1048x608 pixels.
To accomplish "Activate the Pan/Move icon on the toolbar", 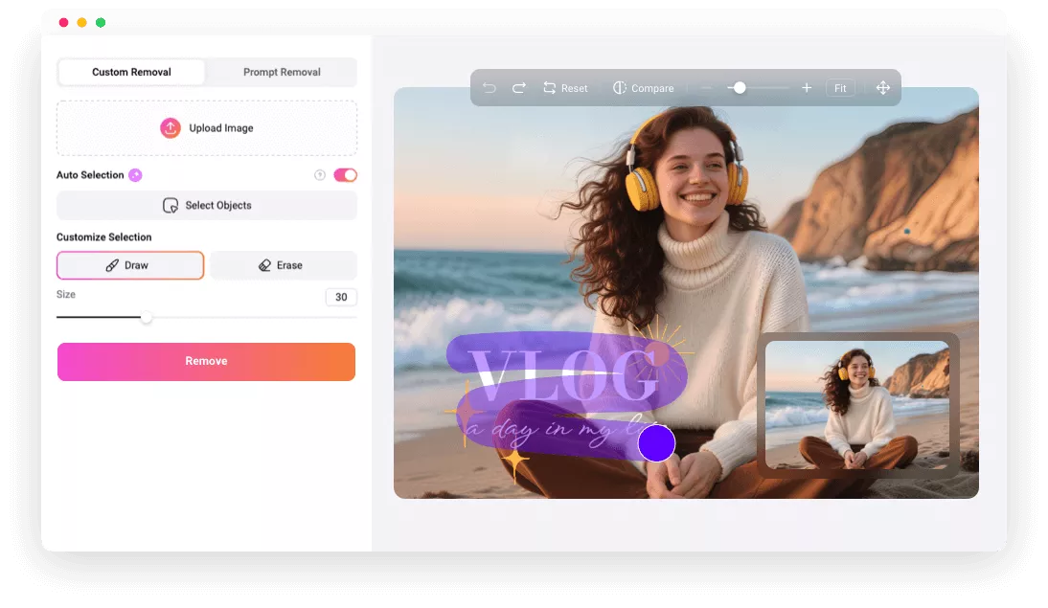I will click(882, 87).
